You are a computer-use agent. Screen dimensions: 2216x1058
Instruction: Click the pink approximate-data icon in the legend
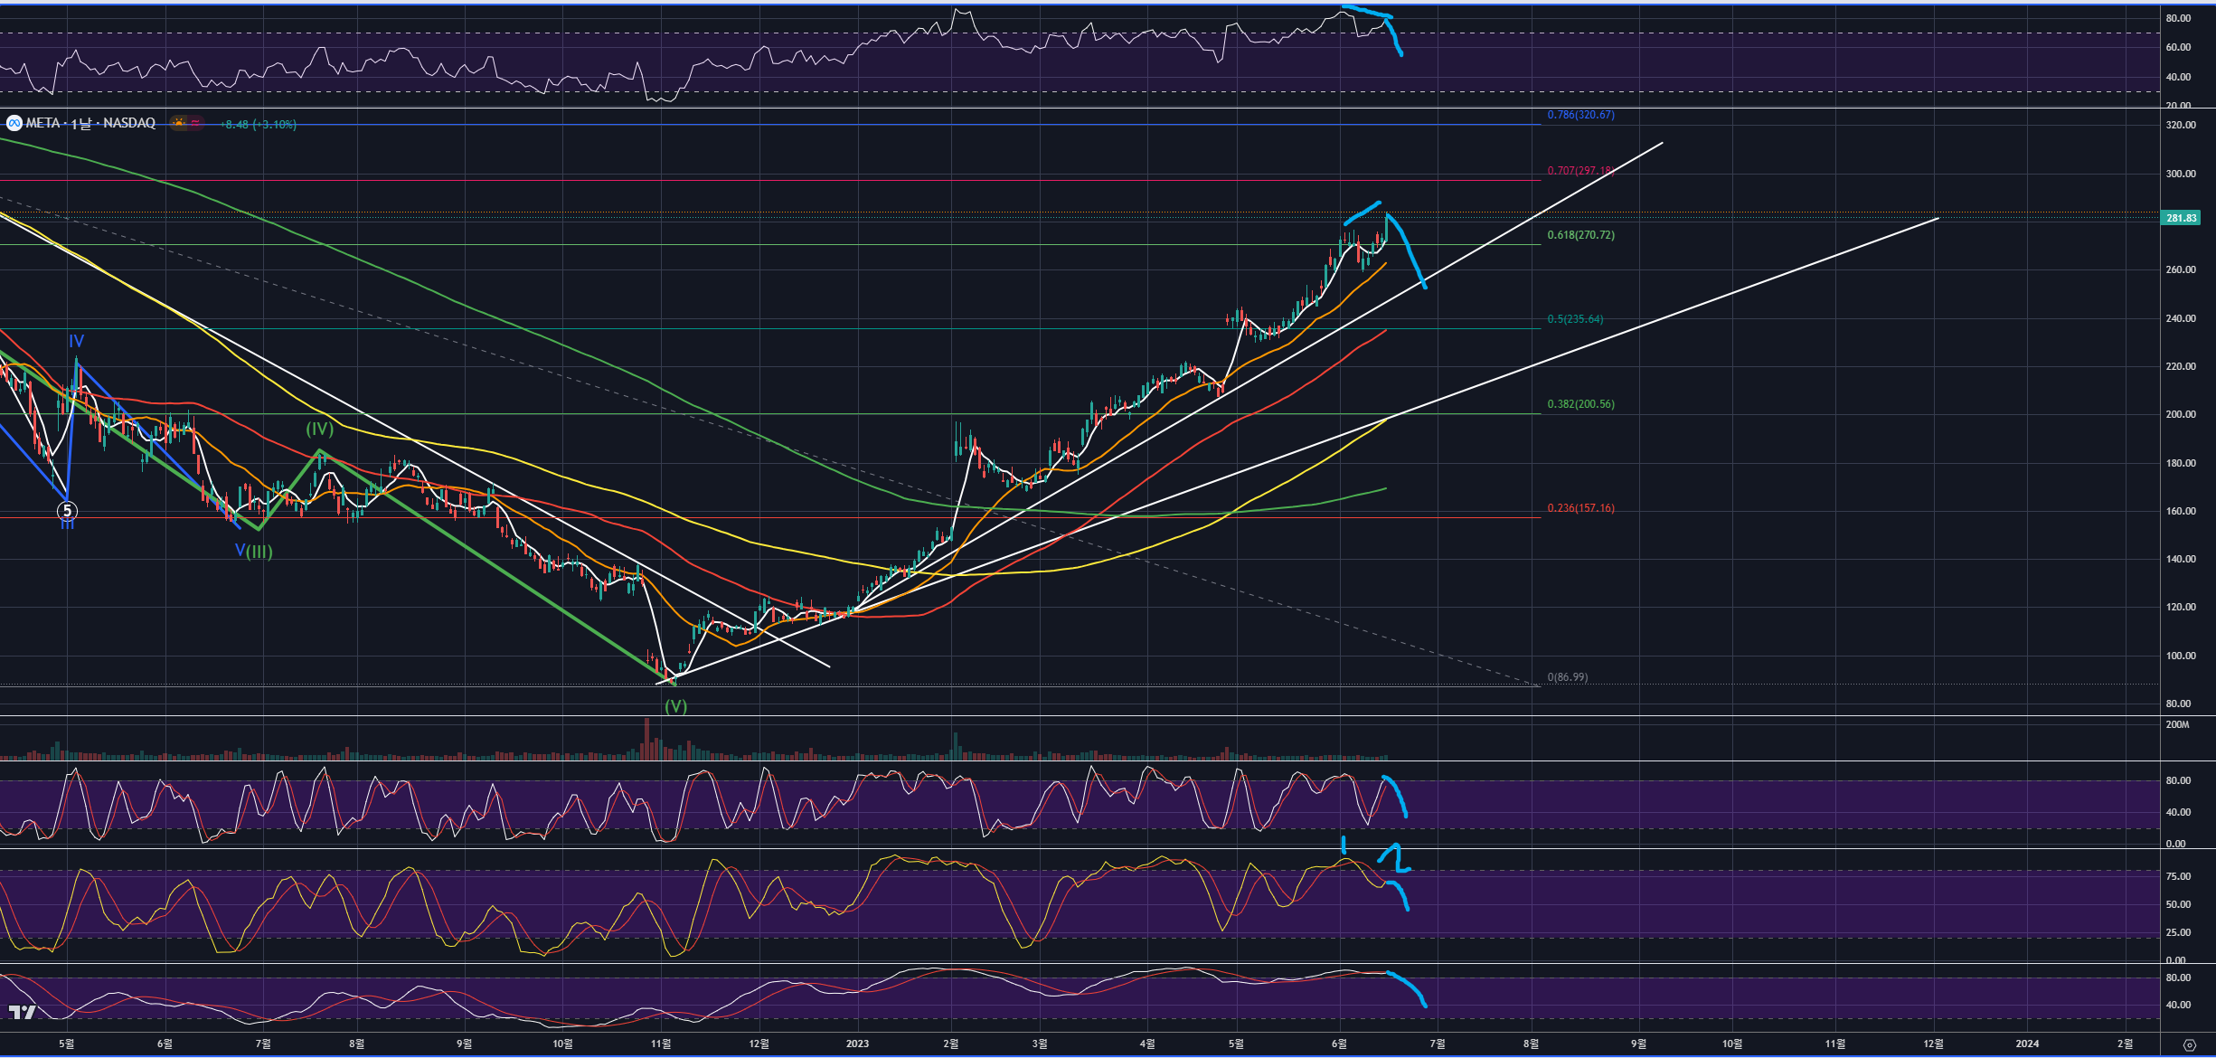(x=195, y=123)
